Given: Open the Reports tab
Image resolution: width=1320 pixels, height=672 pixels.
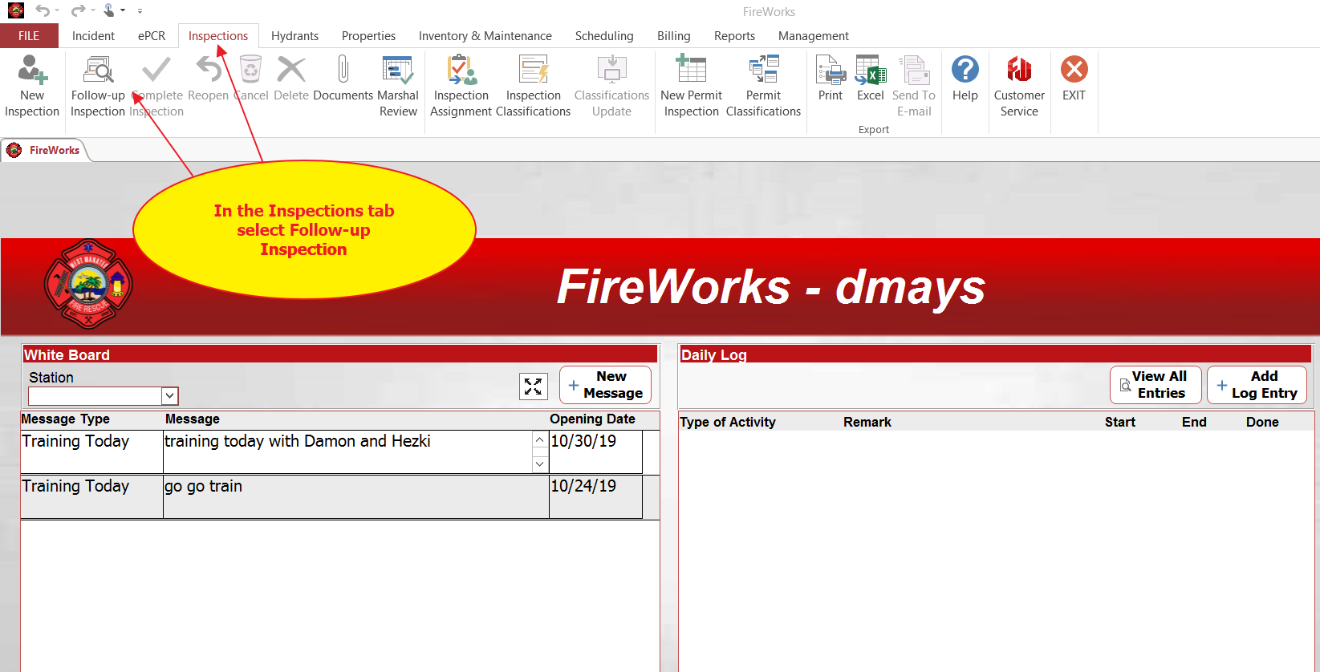Looking at the screenshot, I should pyautogui.click(x=734, y=36).
